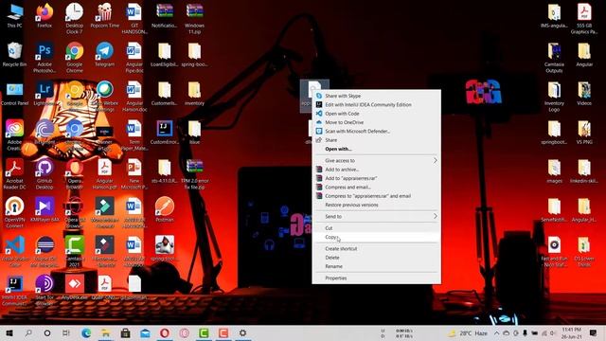Open File Explorer from taskbar
606x341 pixels.
click(105, 332)
